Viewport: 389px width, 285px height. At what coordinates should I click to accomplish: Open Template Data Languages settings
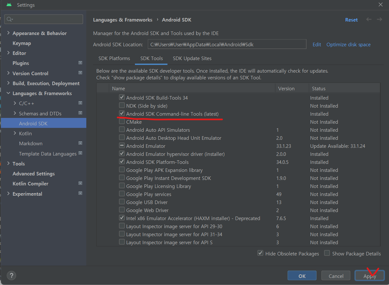[x=48, y=154]
